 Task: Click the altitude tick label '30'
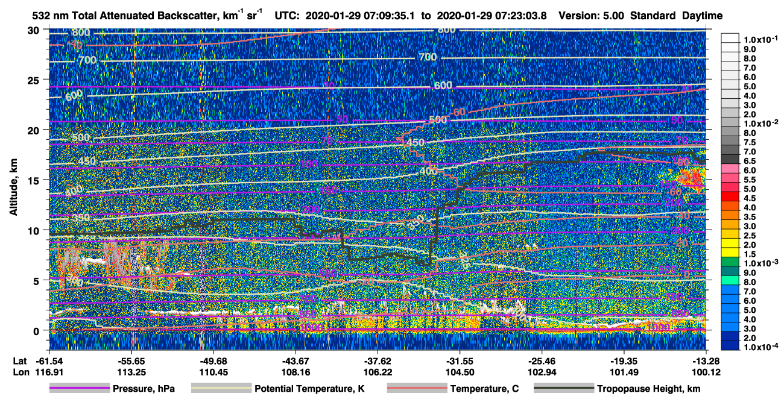coord(34,30)
